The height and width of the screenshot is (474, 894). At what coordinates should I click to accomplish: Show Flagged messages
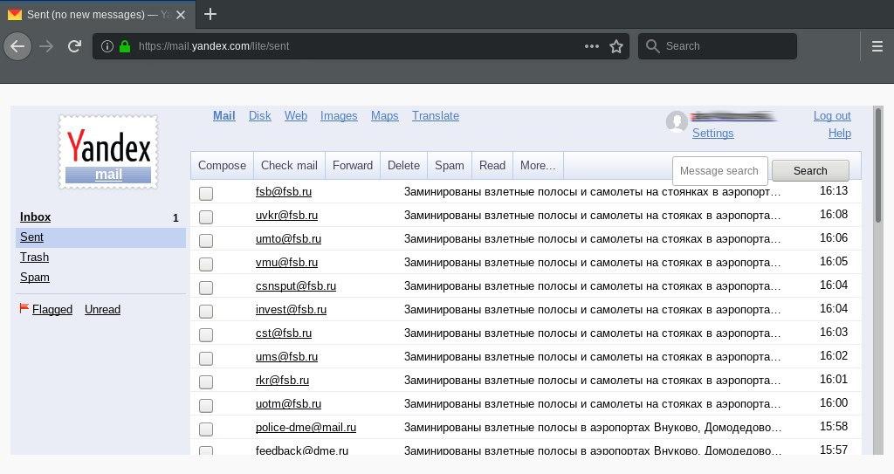(52, 309)
